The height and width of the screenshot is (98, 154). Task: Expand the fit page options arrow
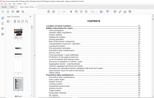pos(103,12)
